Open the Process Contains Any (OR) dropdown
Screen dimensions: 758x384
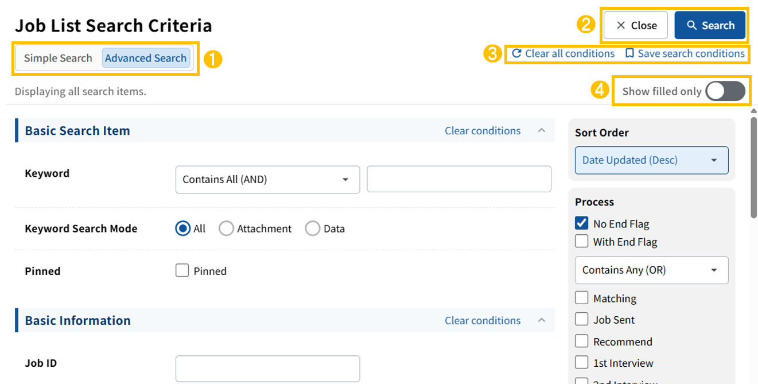click(x=651, y=270)
